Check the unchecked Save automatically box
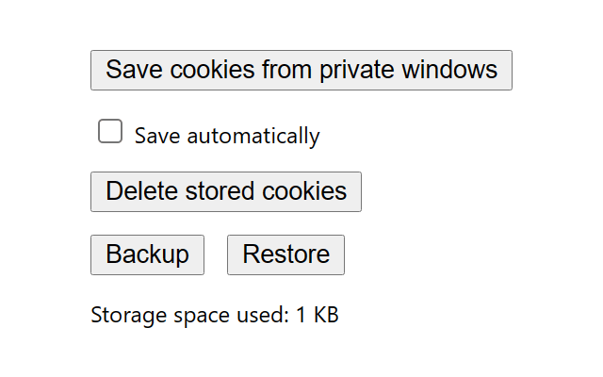This screenshot has width=603, height=377. point(110,132)
